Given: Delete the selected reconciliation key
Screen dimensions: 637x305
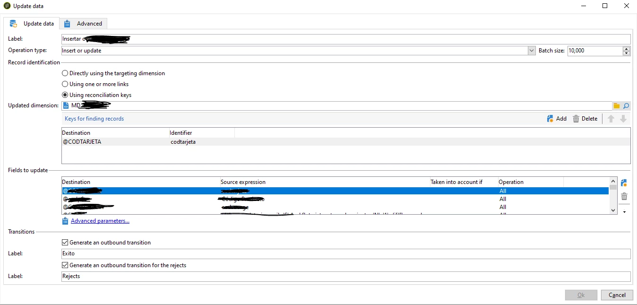Looking at the screenshot, I should [585, 119].
